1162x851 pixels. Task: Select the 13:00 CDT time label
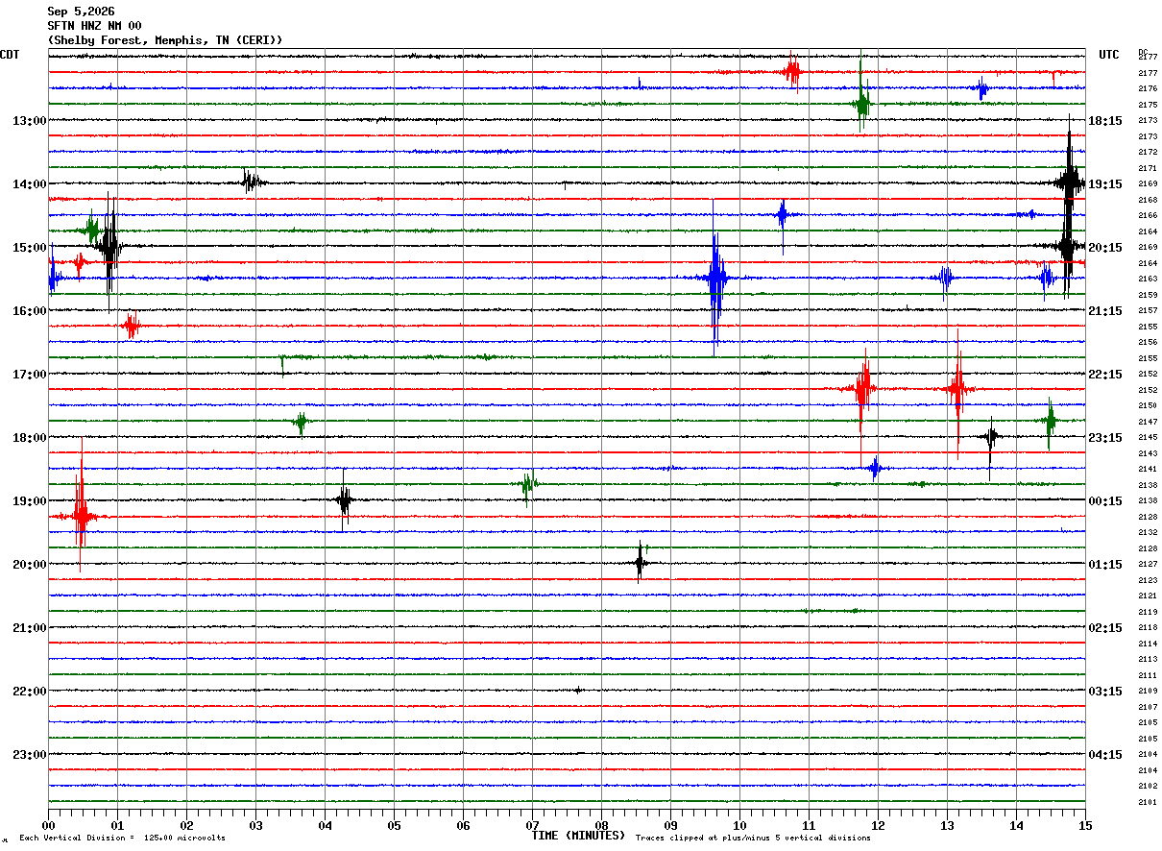[29, 121]
